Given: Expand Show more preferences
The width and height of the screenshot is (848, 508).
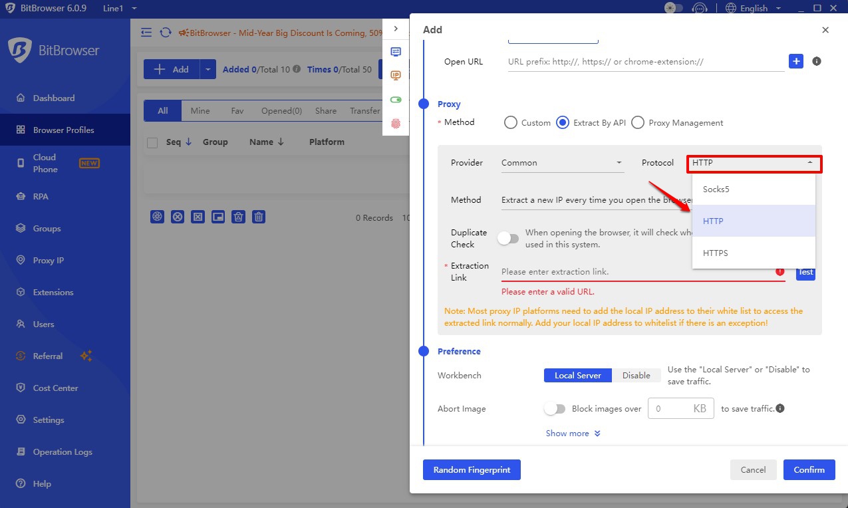Looking at the screenshot, I should 573,434.
